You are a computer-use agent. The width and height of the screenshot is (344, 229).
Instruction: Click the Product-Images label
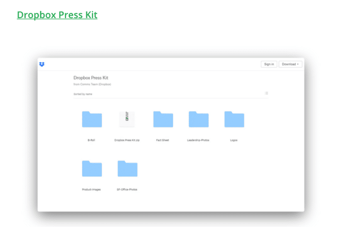pyautogui.click(x=91, y=190)
